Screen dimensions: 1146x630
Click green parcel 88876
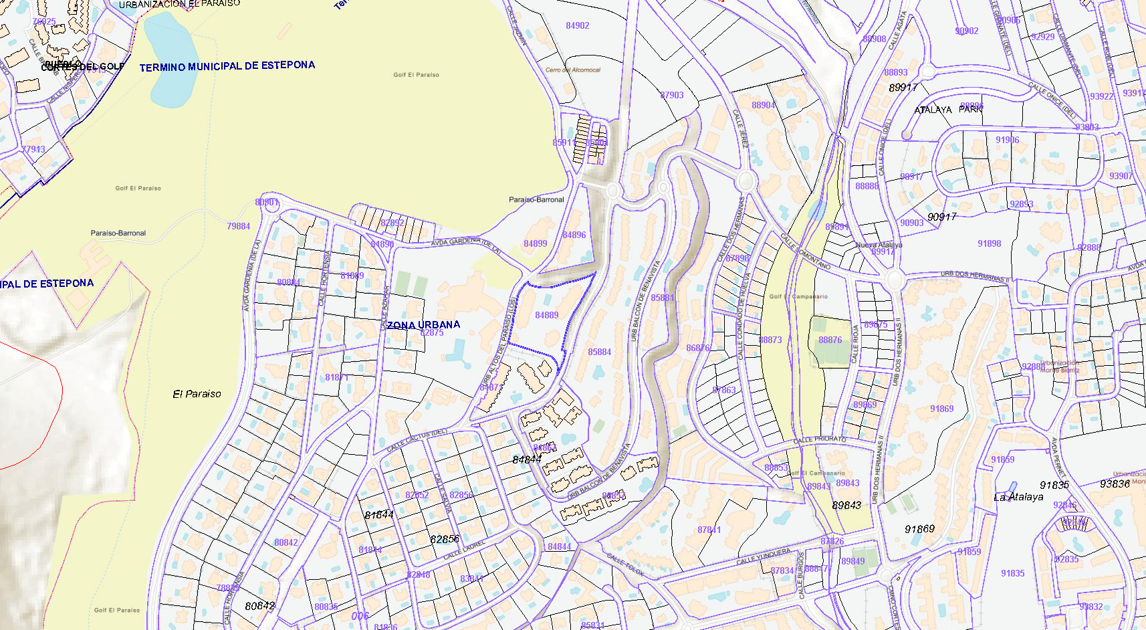click(x=830, y=340)
